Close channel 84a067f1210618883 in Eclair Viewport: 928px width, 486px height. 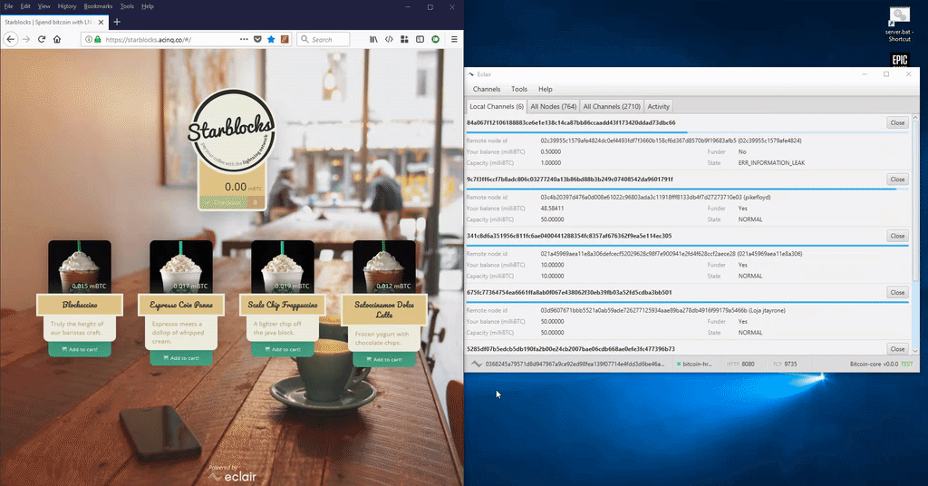[x=897, y=122]
